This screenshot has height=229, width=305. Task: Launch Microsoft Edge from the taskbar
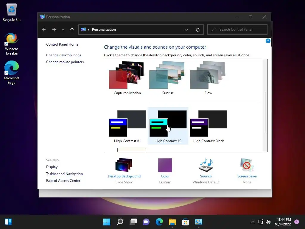159,222
